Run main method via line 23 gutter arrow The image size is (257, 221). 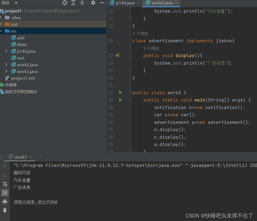click(121, 100)
